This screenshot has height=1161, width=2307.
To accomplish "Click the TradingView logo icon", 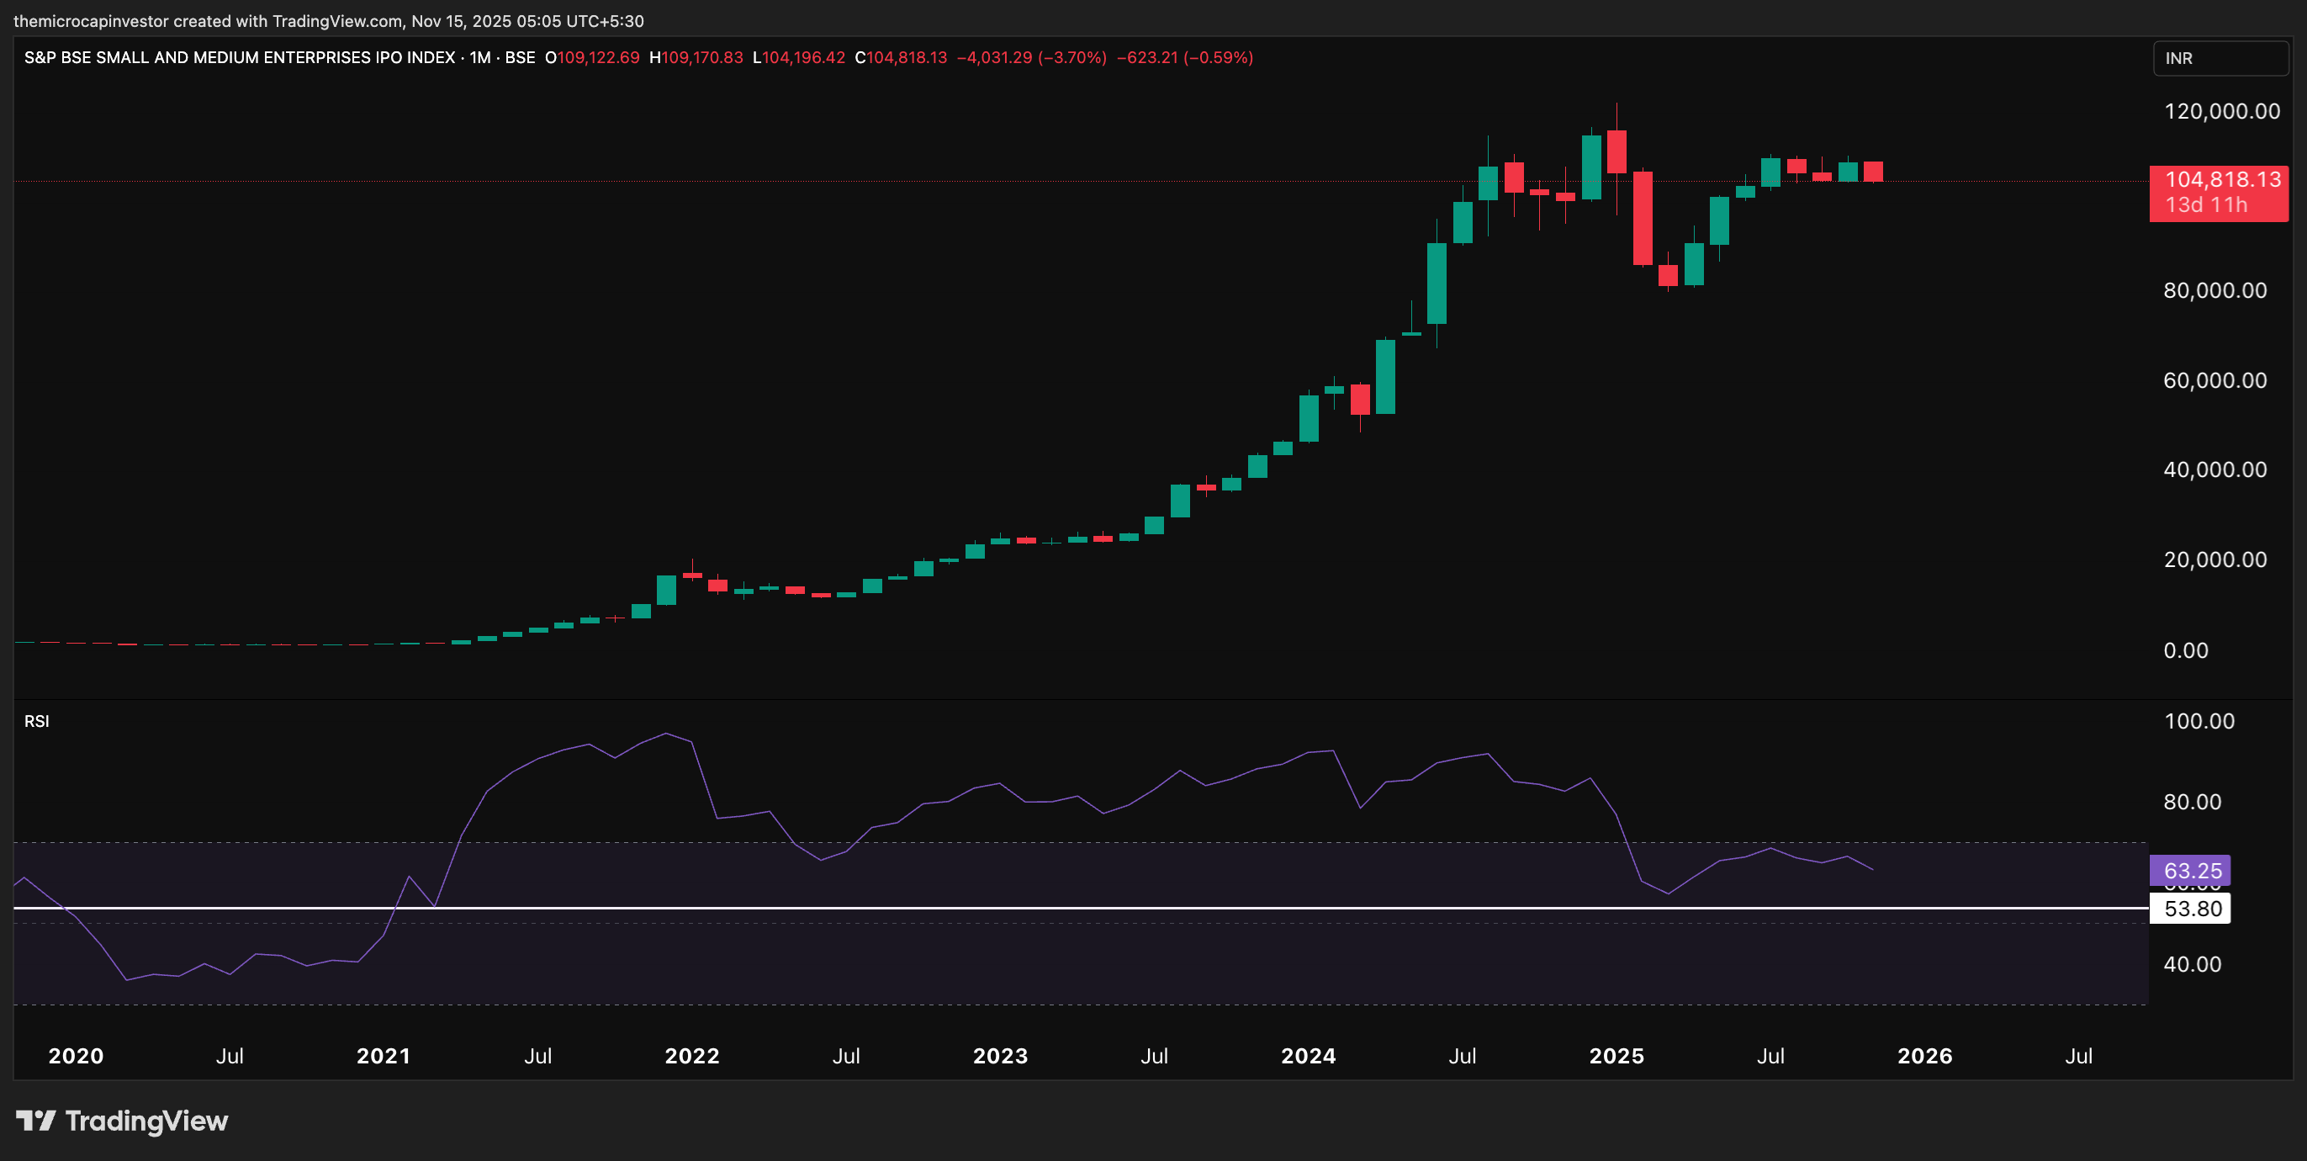I will [36, 1121].
